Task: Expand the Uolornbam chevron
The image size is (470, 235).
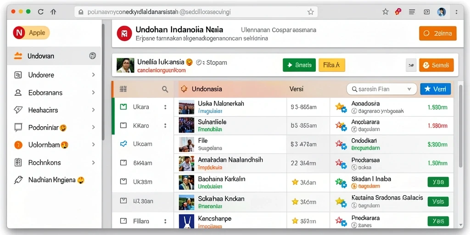Action: (94, 145)
